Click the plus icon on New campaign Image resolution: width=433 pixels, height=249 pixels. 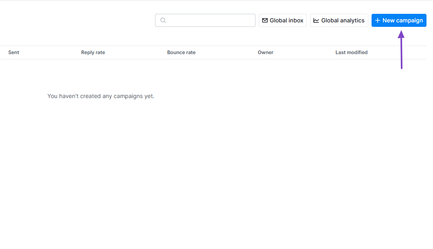pyautogui.click(x=378, y=20)
